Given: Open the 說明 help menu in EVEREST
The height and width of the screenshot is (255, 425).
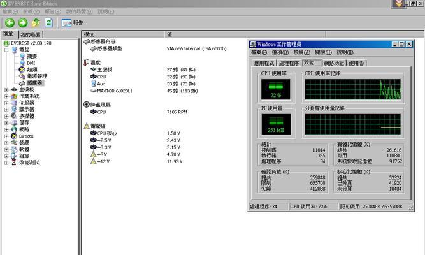Looking at the screenshot, I should coord(106,11).
